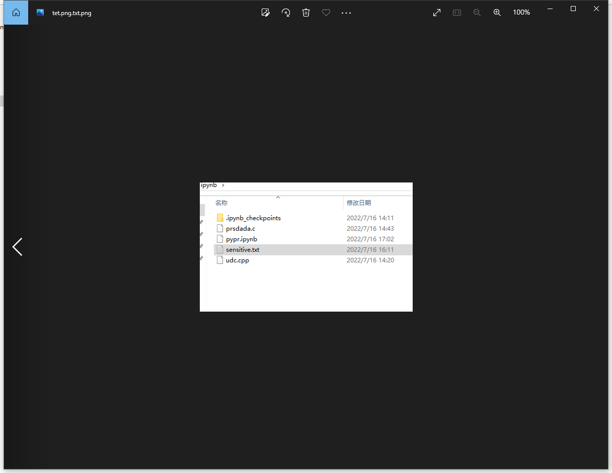Zoom in with plus magnifier icon
The width and height of the screenshot is (612, 473).
(x=497, y=13)
